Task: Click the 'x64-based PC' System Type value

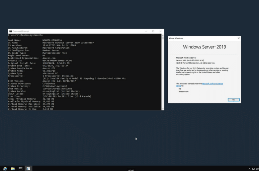Action: (50, 73)
